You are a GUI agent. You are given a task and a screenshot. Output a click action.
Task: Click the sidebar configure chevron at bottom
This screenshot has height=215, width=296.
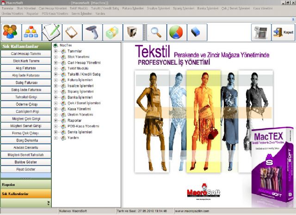[x=48, y=203]
